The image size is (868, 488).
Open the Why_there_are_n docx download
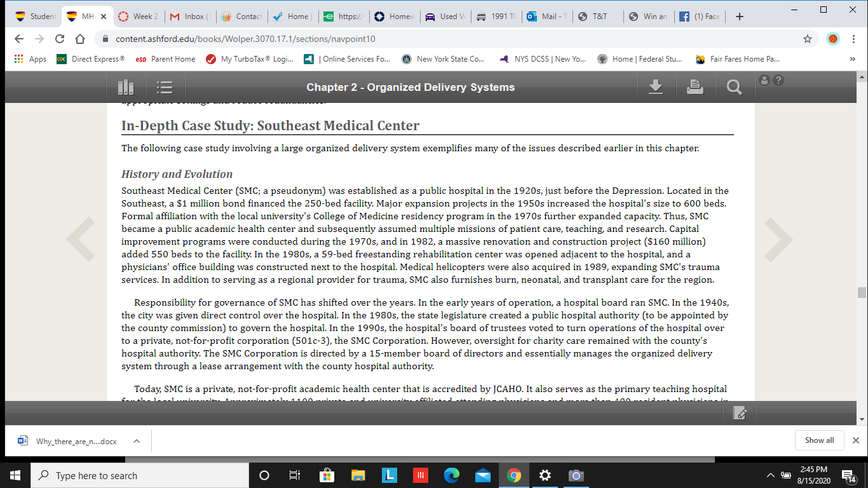click(68, 441)
